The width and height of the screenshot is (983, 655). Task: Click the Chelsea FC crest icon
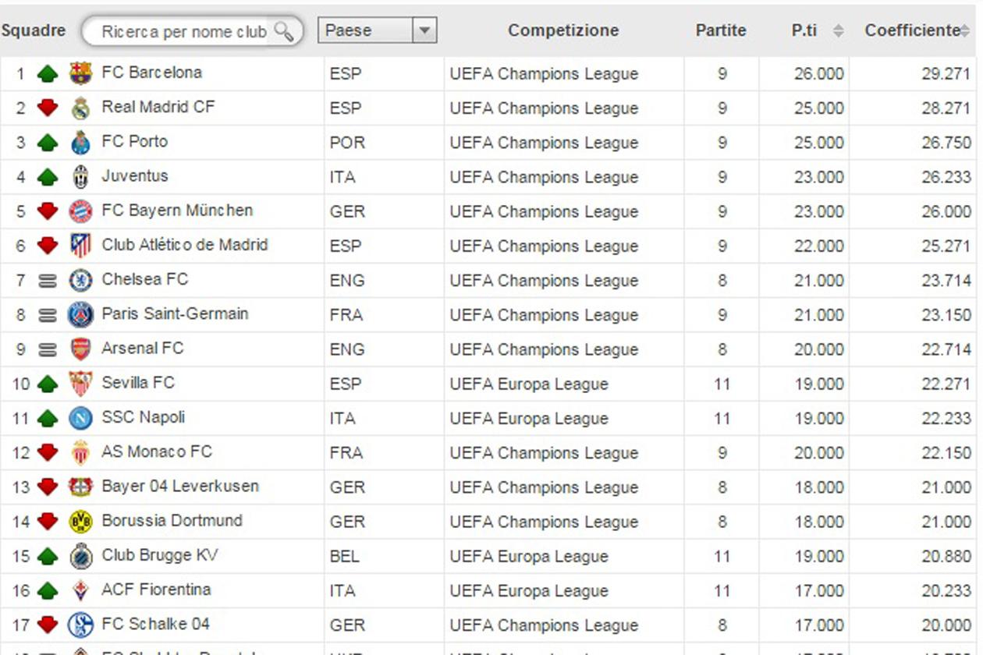(x=80, y=280)
